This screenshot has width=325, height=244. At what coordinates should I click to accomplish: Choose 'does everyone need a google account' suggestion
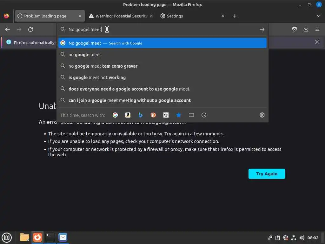point(162,89)
